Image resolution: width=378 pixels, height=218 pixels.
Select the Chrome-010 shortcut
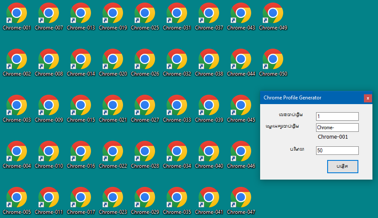49,154
